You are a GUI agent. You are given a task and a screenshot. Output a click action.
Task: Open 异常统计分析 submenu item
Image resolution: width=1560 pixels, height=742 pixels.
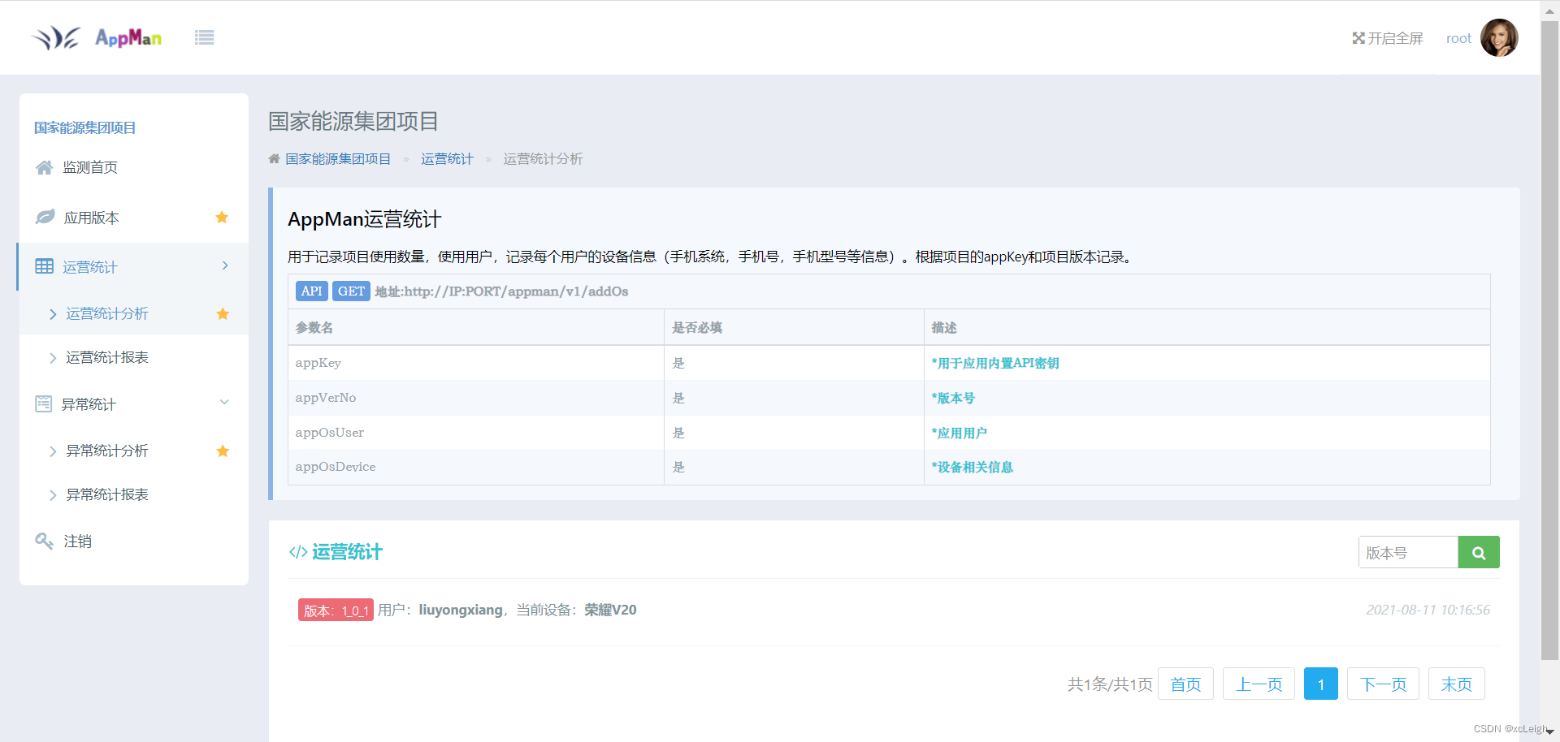107,451
